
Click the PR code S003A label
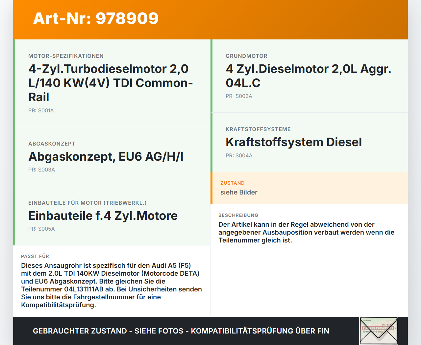[42, 170]
